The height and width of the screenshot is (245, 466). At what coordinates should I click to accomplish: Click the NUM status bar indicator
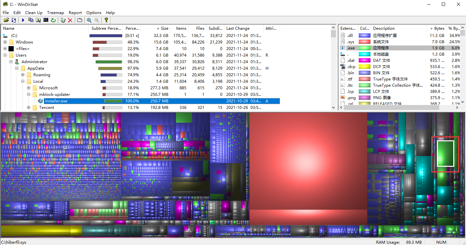click(x=441, y=242)
